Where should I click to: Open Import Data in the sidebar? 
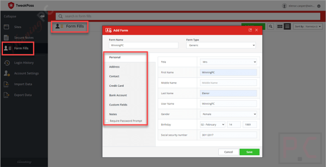[24, 84]
